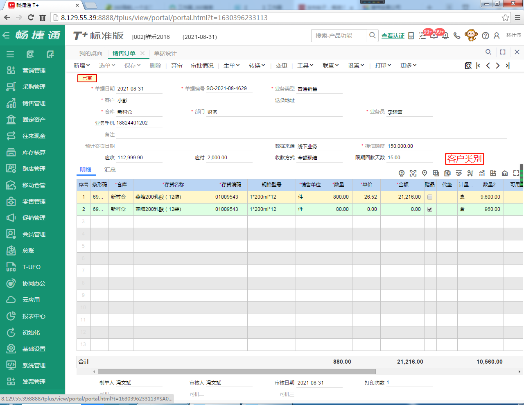Click the phone icon in header
This screenshot has width=524, height=405.
point(457,36)
